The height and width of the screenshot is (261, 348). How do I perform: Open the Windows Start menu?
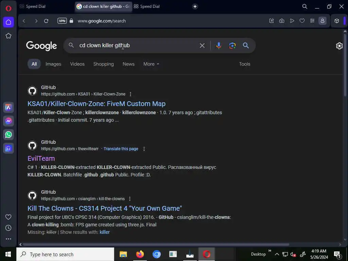8,254
